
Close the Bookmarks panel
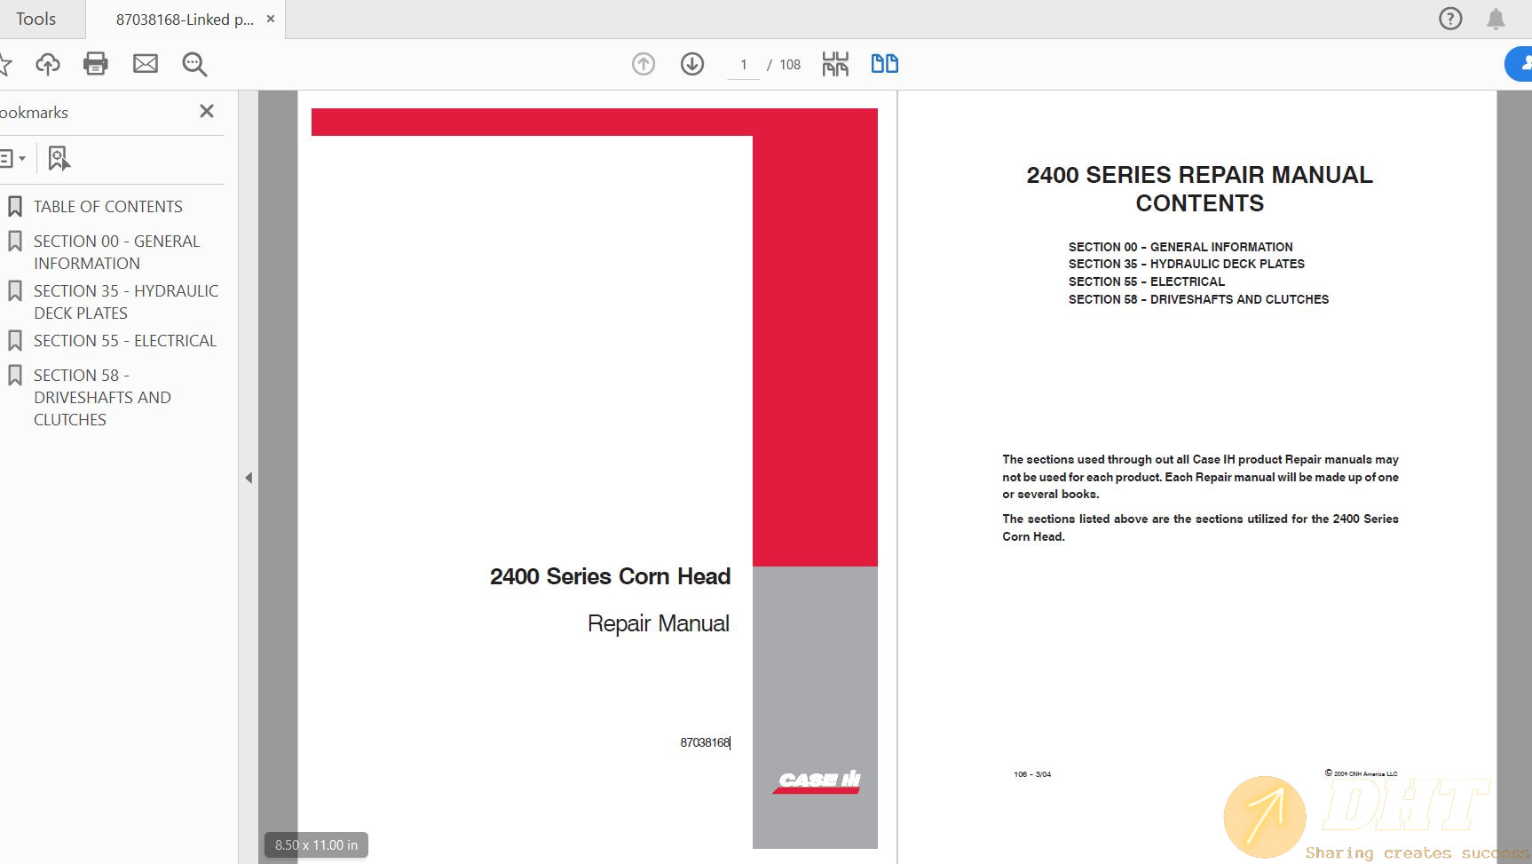207,111
